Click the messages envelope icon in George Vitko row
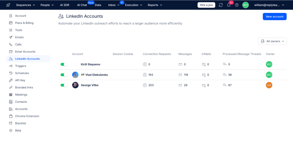 180,85
